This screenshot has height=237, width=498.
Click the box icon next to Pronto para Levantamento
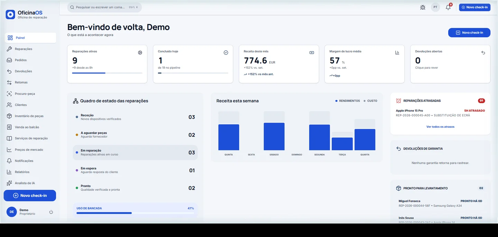(399, 188)
